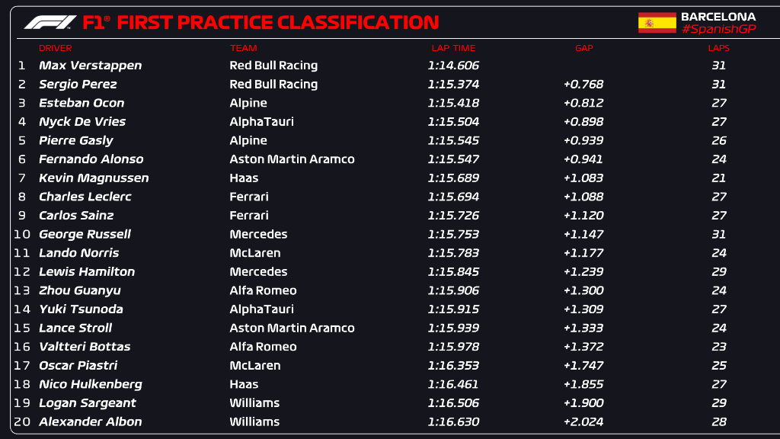Click the Spanish flag icon
Screen dimensions: 780x439
click(x=657, y=23)
